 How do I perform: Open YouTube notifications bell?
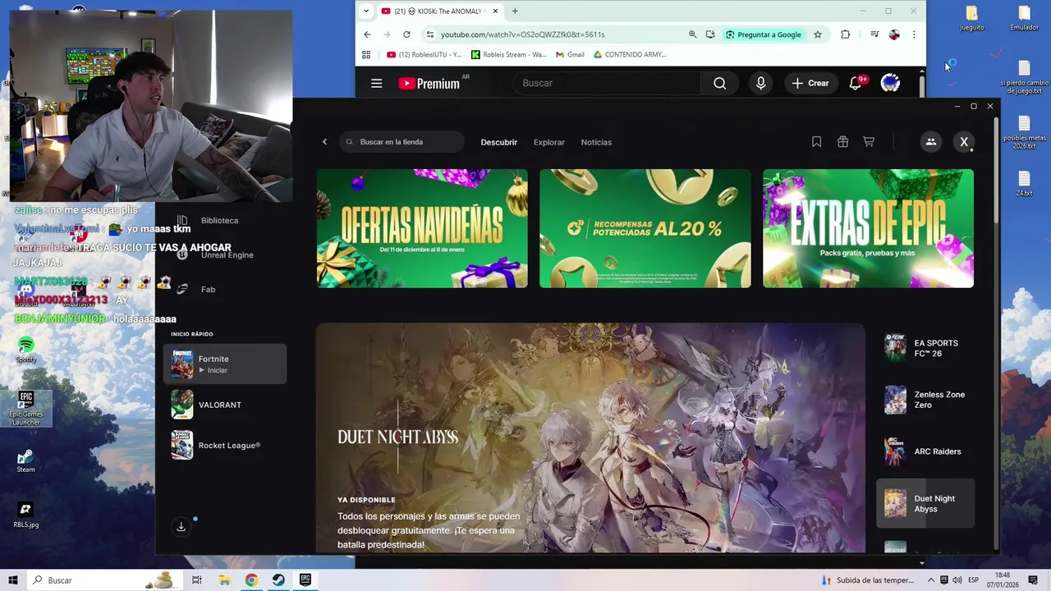tap(856, 83)
